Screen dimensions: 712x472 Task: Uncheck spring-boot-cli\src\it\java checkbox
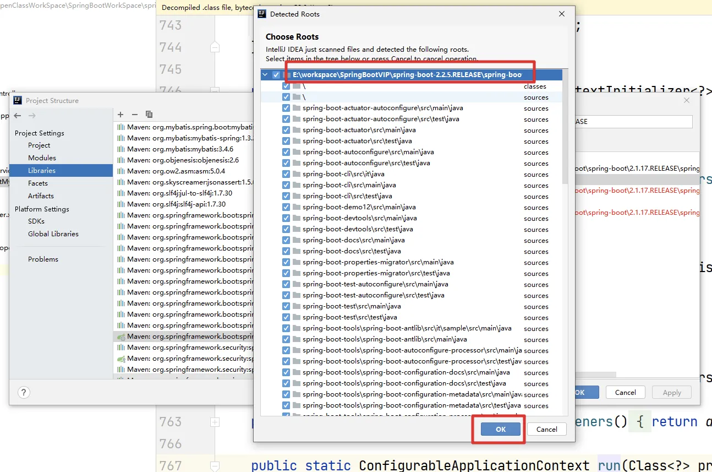click(286, 174)
